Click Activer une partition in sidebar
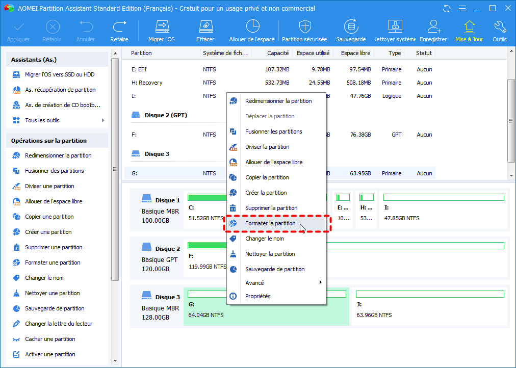The width and height of the screenshot is (516, 368). [57, 354]
